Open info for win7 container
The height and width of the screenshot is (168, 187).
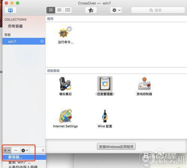point(42,41)
